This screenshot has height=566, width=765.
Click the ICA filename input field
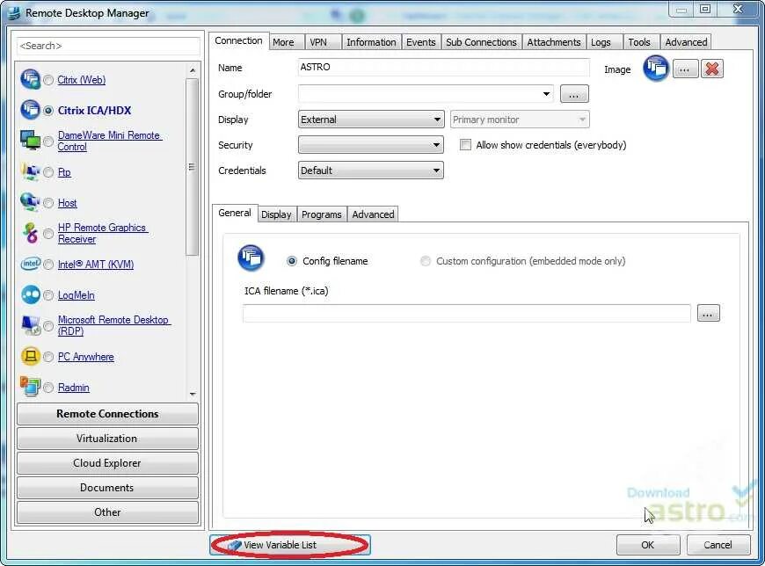click(466, 313)
